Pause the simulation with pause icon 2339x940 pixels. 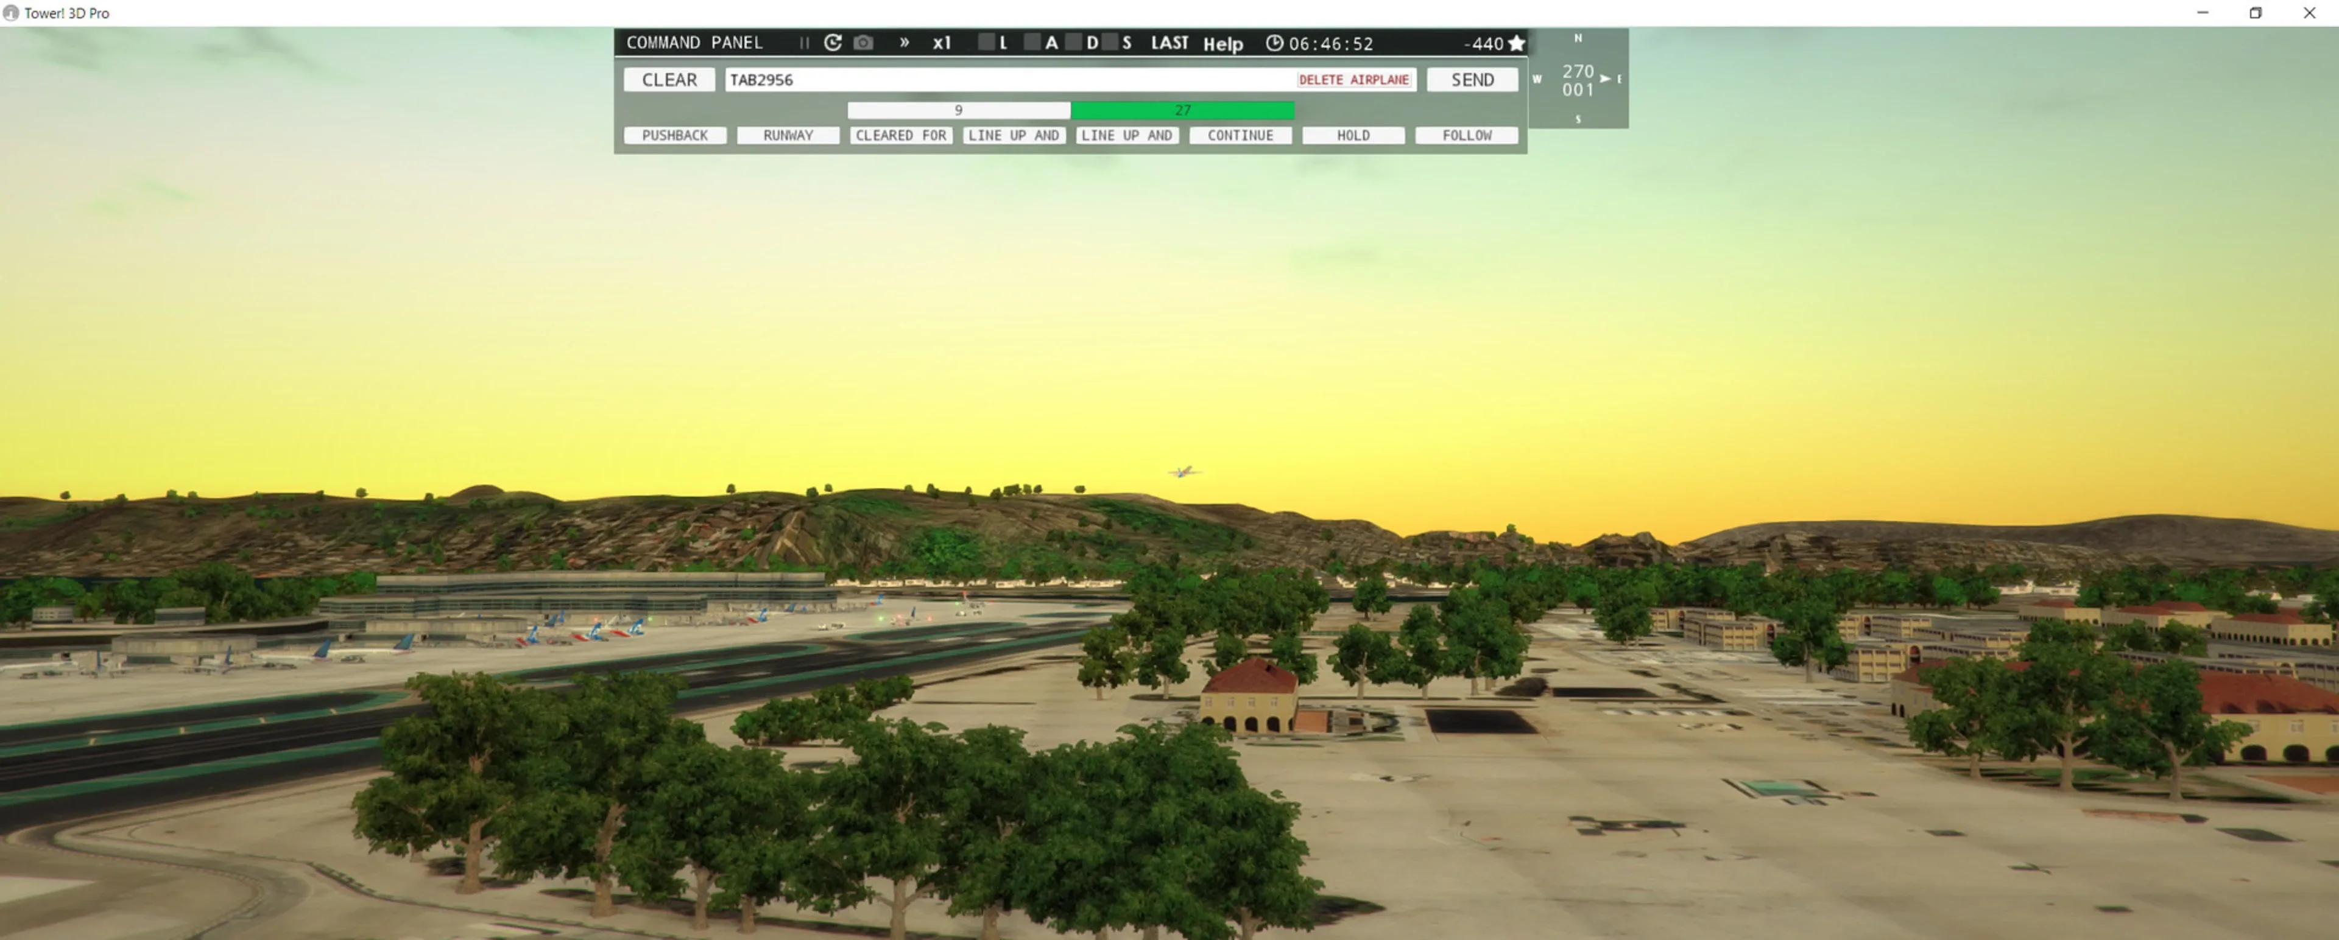click(803, 43)
